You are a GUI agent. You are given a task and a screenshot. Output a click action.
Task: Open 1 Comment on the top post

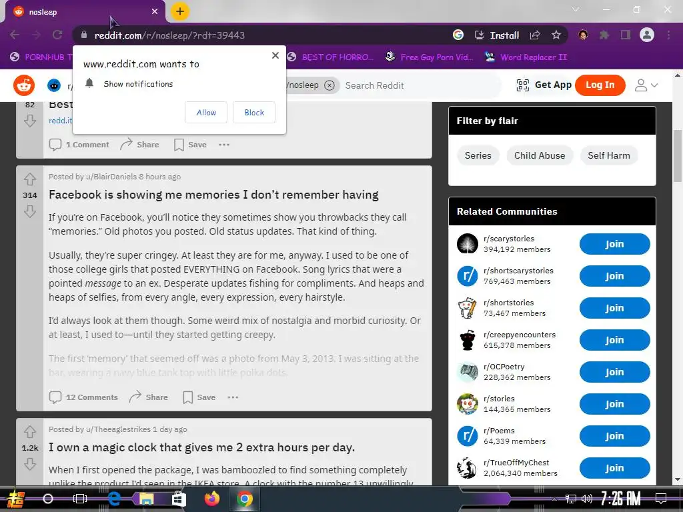click(79, 145)
